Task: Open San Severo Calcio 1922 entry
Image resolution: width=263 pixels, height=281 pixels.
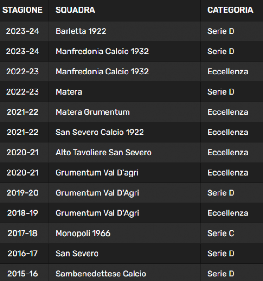Action: (x=99, y=132)
